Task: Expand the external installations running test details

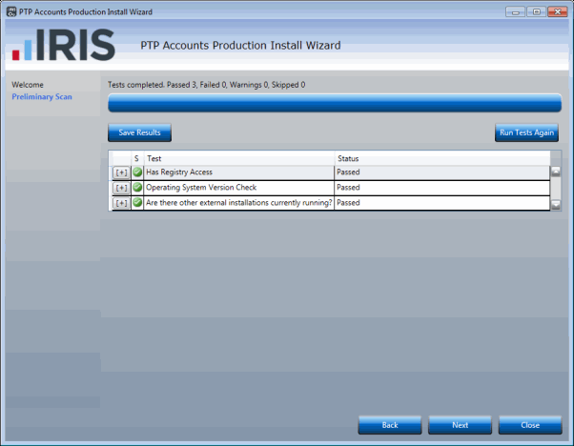Action: tap(121, 203)
